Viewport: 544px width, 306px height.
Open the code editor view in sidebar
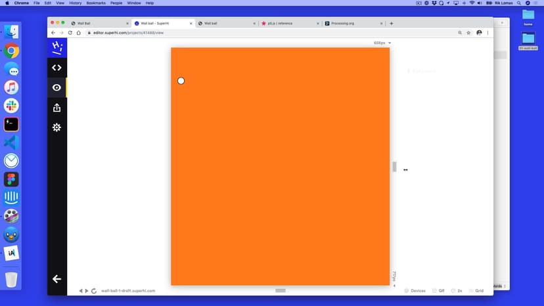click(57, 67)
